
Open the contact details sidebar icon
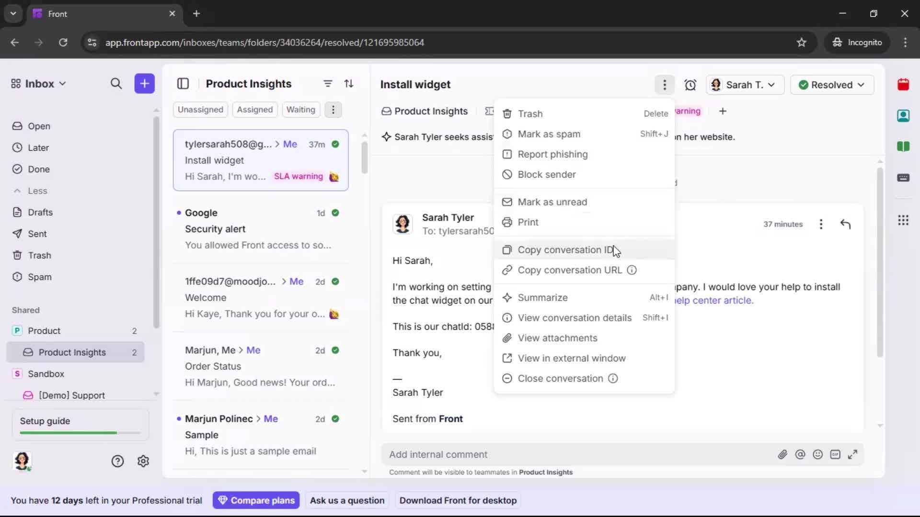tap(904, 115)
